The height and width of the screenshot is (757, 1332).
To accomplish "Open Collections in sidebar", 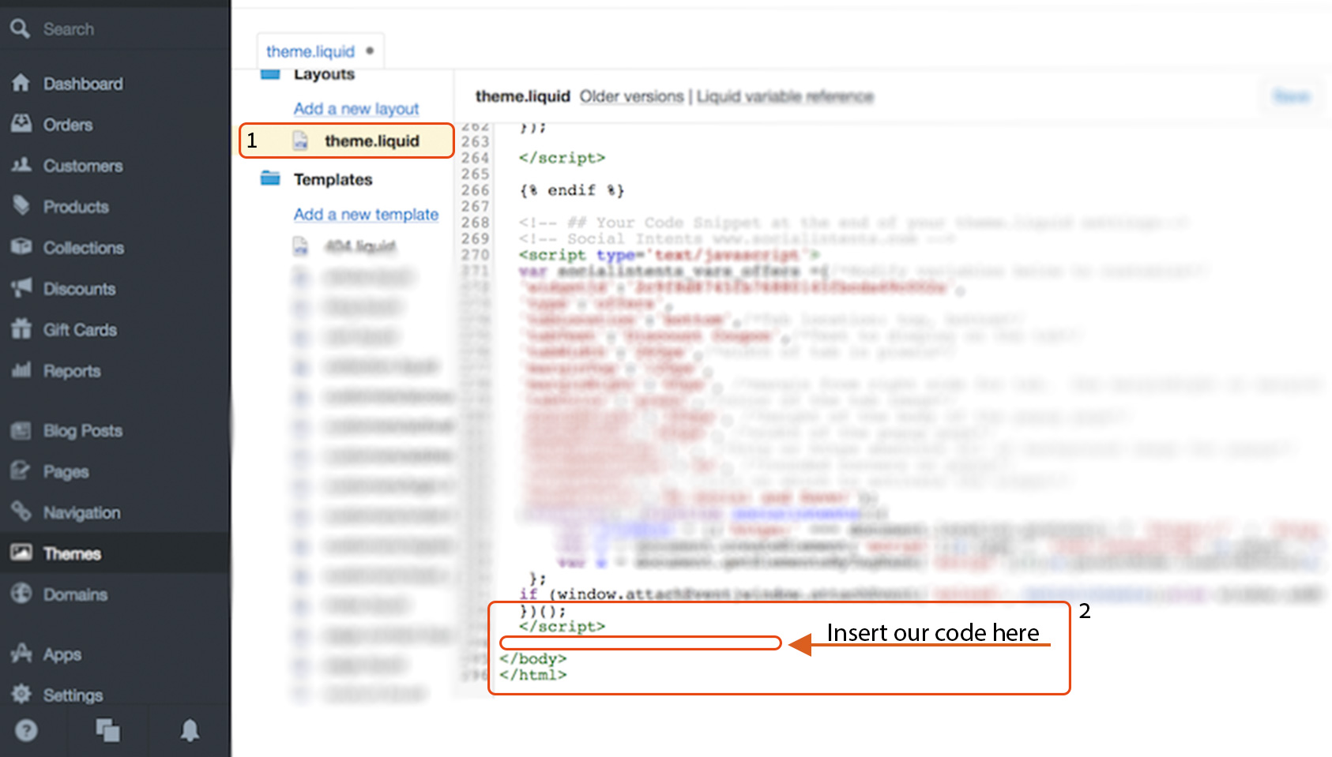I will (x=84, y=248).
